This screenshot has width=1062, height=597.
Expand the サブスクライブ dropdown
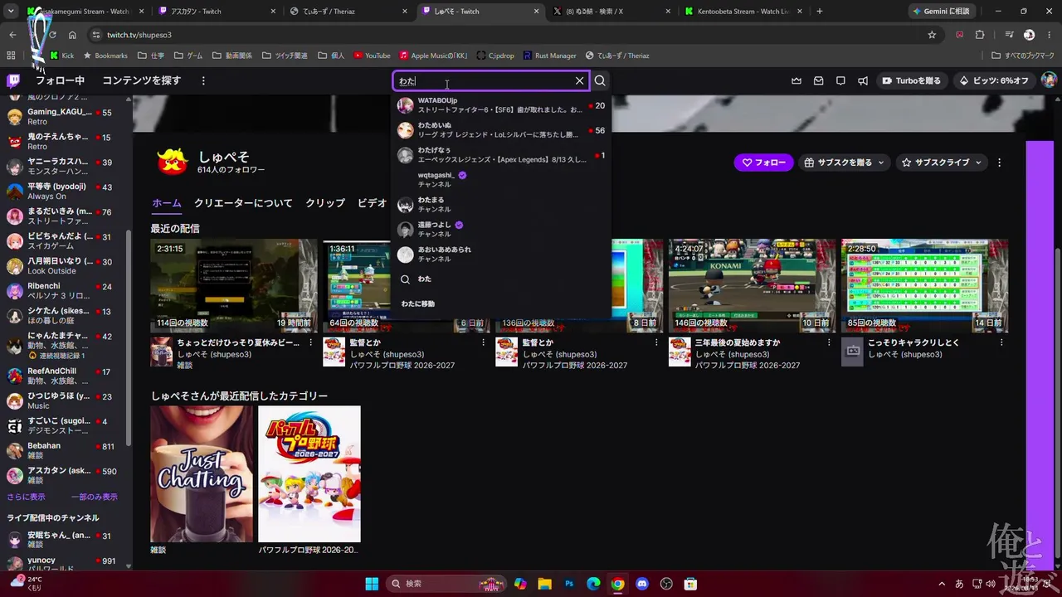coord(942,163)
